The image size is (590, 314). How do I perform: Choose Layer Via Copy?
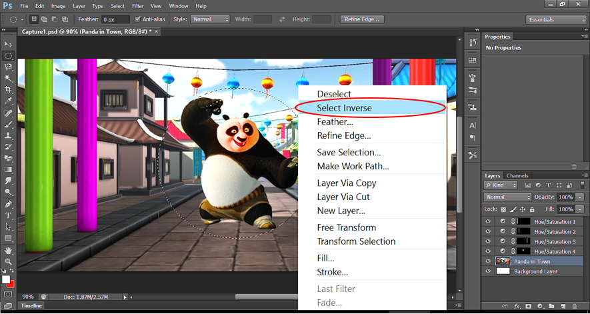pos(371,183)
